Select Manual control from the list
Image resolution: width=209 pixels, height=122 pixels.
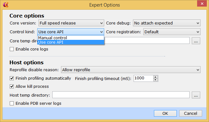tap(71, 38)
